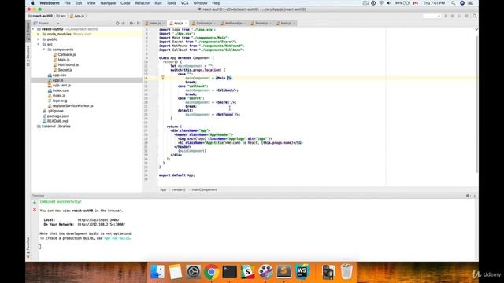The width and height of the screenshot is (504, 283).
Task: Collapse the components folder
Action: pos(44,50)
